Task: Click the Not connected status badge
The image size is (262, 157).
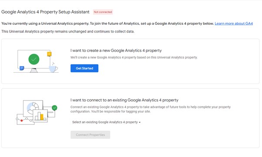Action: 103,12
